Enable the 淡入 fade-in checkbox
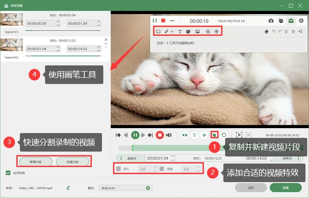The height and width of the screenshot is (198, 309). [x=118, y=169]
